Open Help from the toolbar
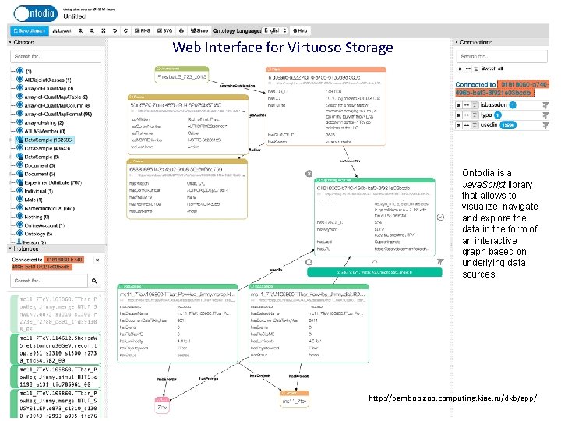 pyautogui.click(x=300, y=30)
